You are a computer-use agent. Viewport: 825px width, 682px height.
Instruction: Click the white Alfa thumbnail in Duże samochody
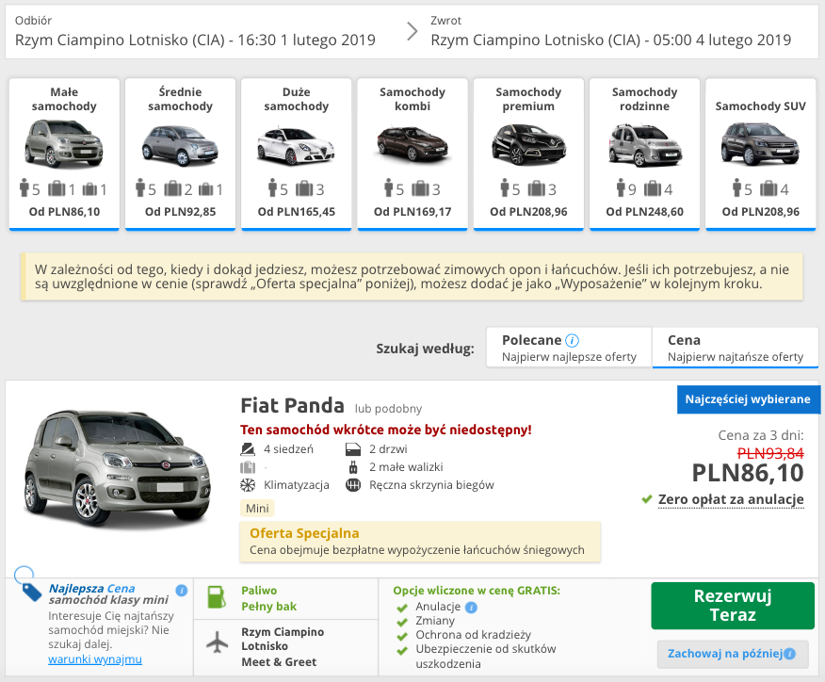tap(297, 146)
